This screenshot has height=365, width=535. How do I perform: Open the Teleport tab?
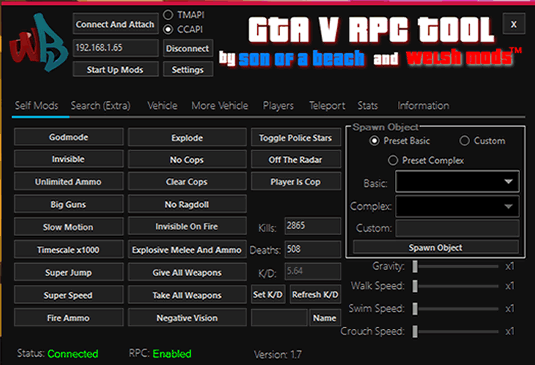tap(327, 106)
